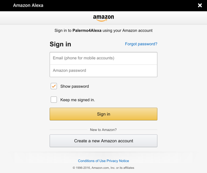Click the phrase using your Amazon account

click(128, 31)
